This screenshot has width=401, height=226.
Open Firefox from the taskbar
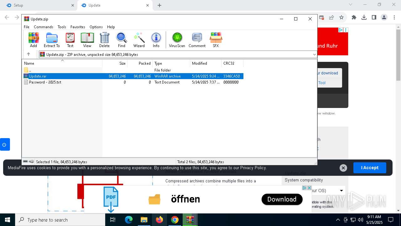pos(159,220)
